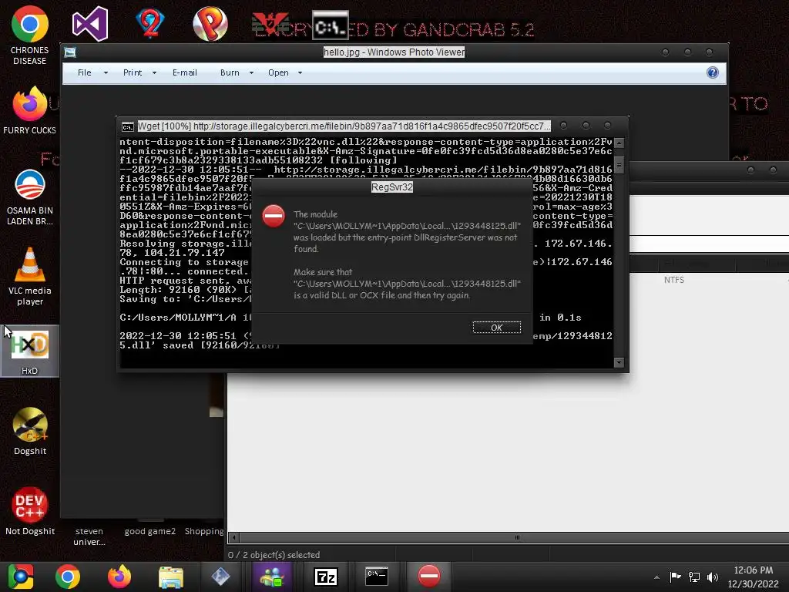The height and width of the screenshot is (592, 789).
Task: Open the Not Dogshit Dev C++ icon
Action: click(30, 511)
